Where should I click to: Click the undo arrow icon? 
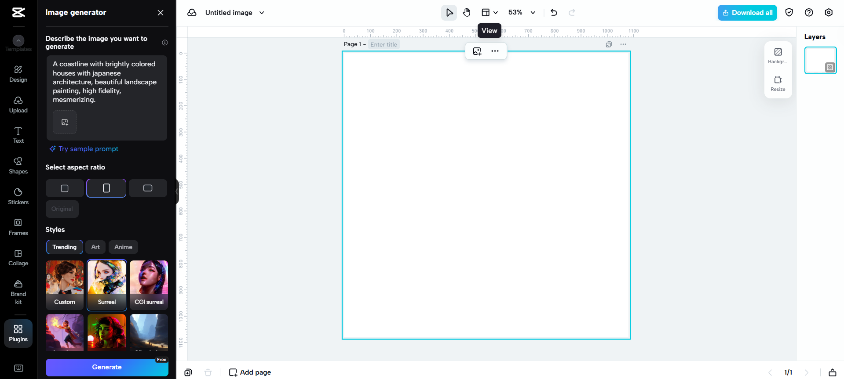coord(554,13)
